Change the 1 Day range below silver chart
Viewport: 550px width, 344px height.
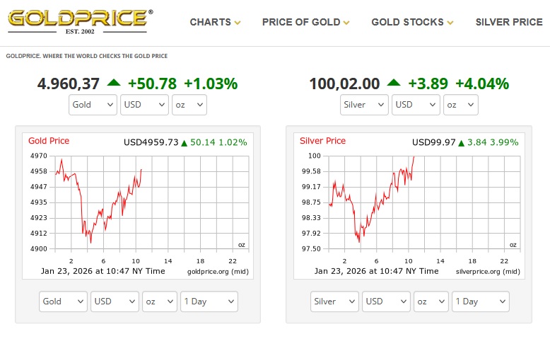(480, 302)
